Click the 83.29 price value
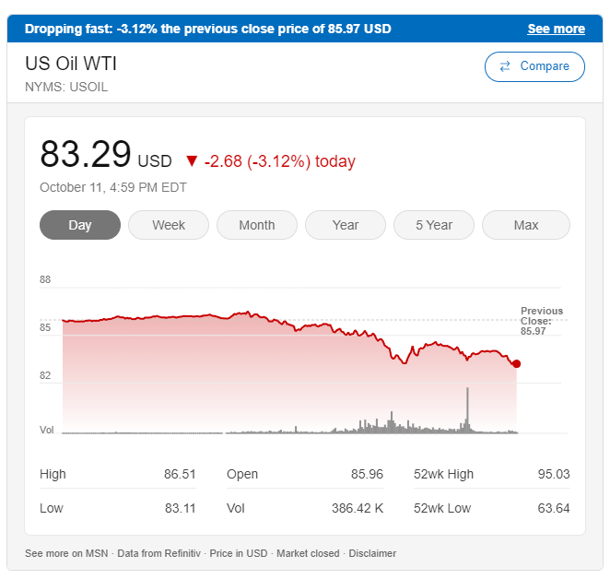 coord(86,154)
